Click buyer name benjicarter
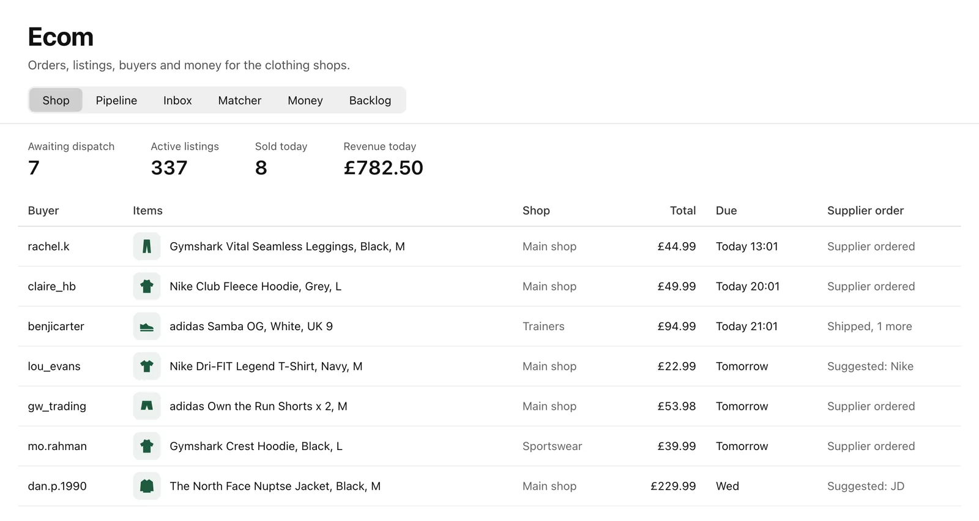 pyautogui.click(x=56, y=327)
